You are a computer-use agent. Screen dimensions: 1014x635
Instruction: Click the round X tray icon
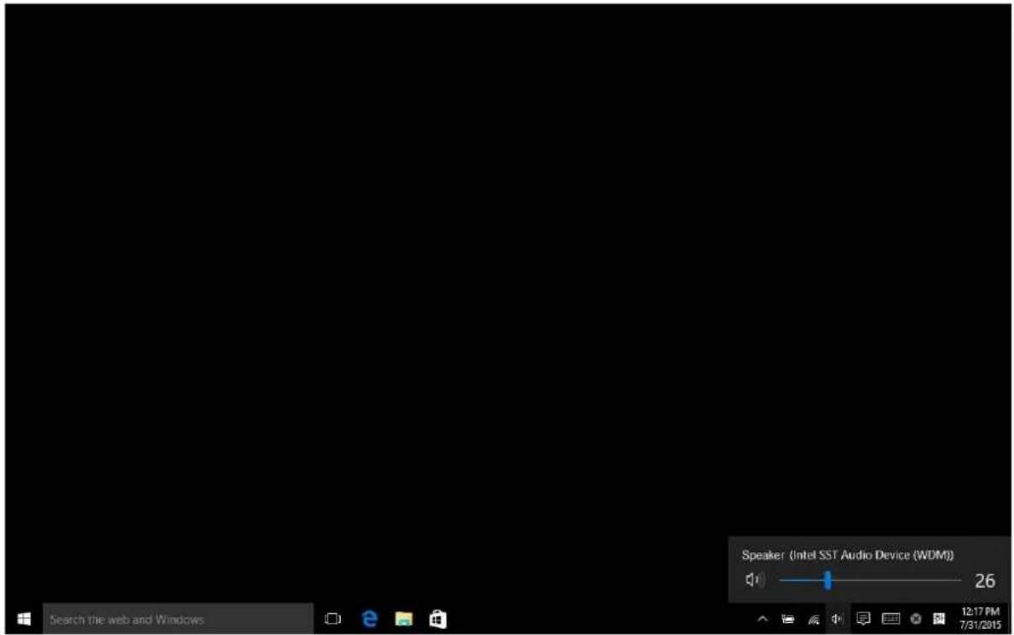(916, 619)
